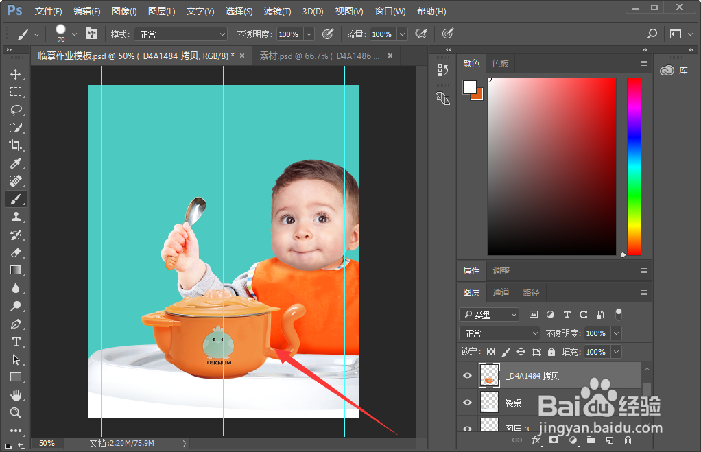The image size is (701, 452).
Task: Create a new group folder
Action: point(591,440)
